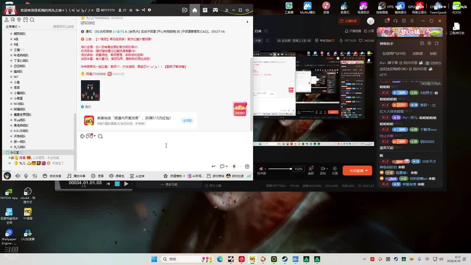Open 游戏商城 game store
The image size is (471, 265).
[215, 176]
